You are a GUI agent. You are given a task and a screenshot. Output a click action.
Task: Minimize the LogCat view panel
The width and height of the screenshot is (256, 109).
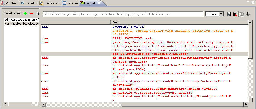point(248,2)
